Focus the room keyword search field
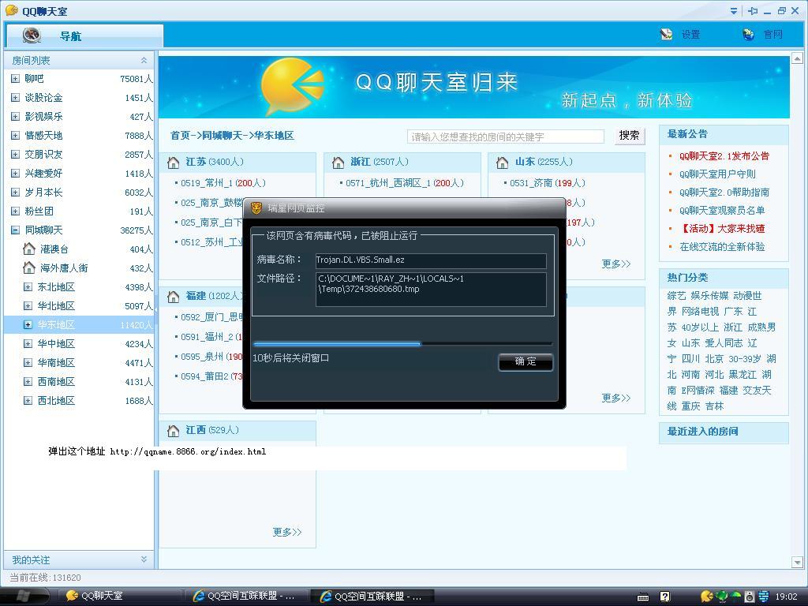 click(506, 137)
